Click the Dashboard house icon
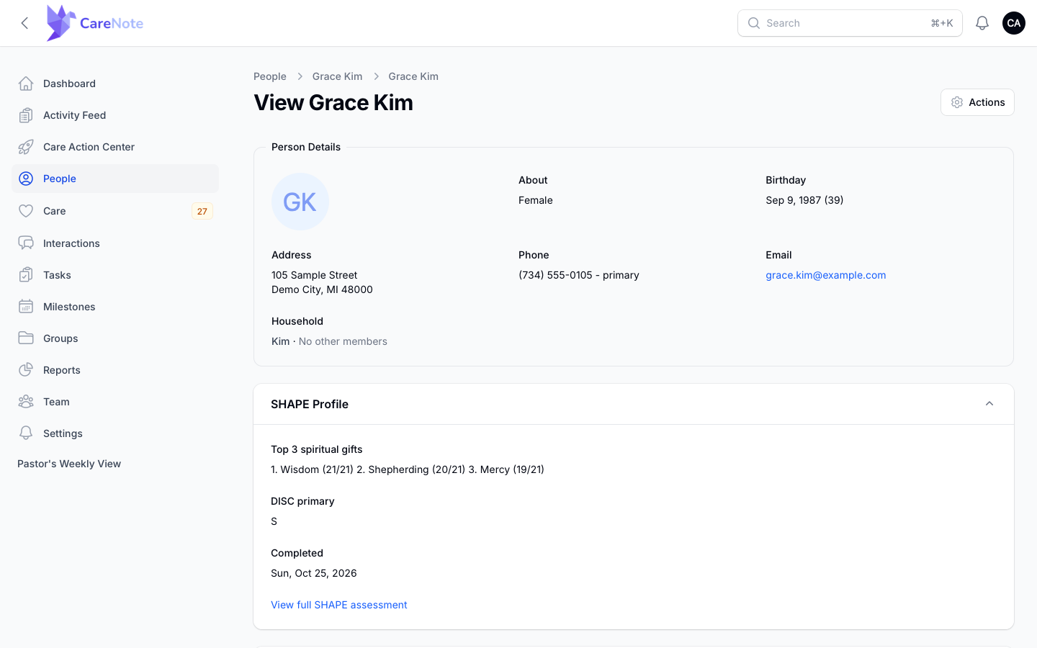This screenshot has height=648, width=1037. point(26,84)
